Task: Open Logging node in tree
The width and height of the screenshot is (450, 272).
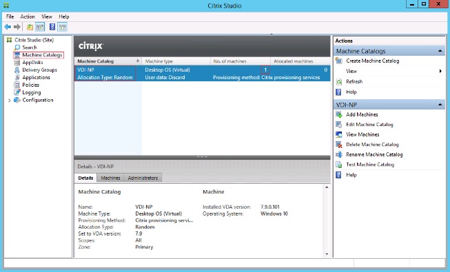Action: pos(32,92)
